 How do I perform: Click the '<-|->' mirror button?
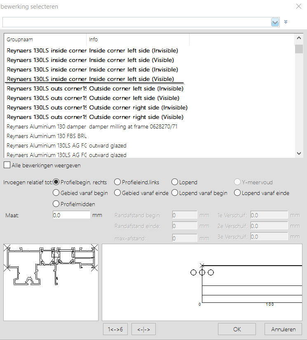(x=143, y=329)
